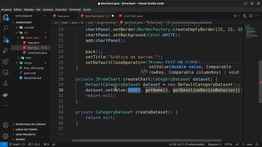Change the UTF-8 encoding
This screenshot has height=147, width=262.
click(x=228, y=144)
